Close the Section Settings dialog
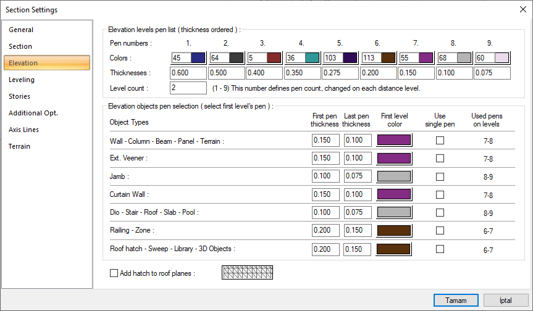 click(524, 9)
